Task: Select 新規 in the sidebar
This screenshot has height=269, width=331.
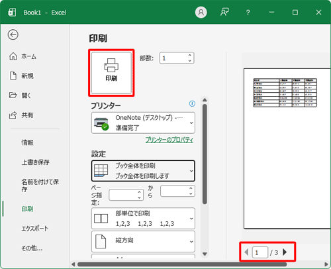Action: pos(22,76)
